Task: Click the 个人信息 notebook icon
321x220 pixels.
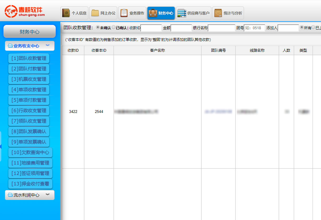Action: tap(66, 13)
